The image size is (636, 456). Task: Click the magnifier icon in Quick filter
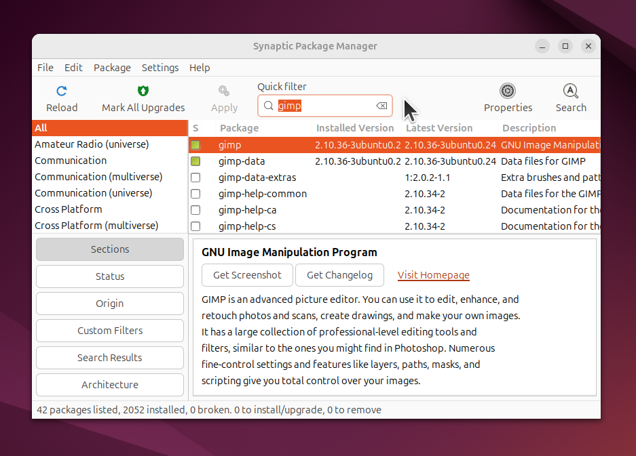coord(269,106)
